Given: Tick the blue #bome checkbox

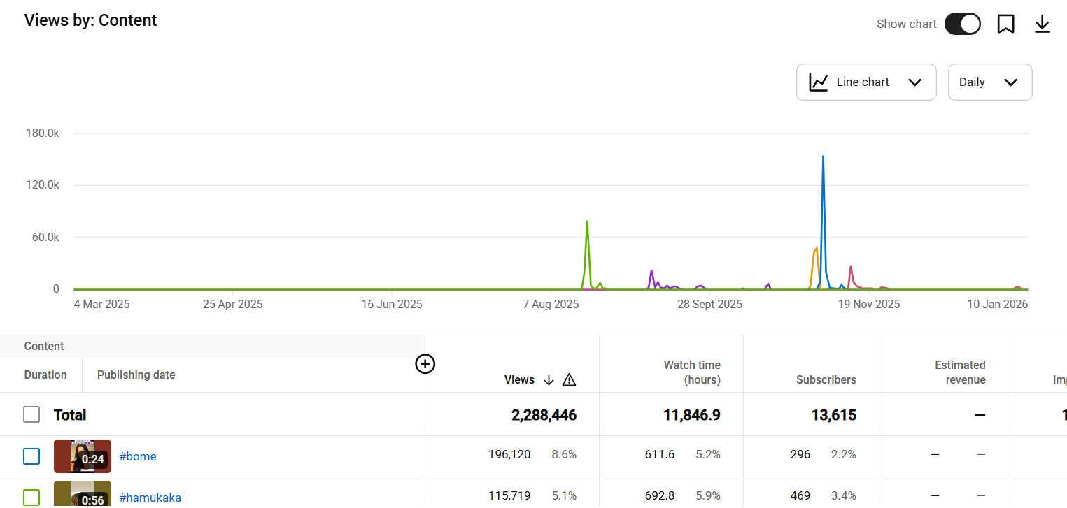Looking at the screenshot, I should pos(31,456).
